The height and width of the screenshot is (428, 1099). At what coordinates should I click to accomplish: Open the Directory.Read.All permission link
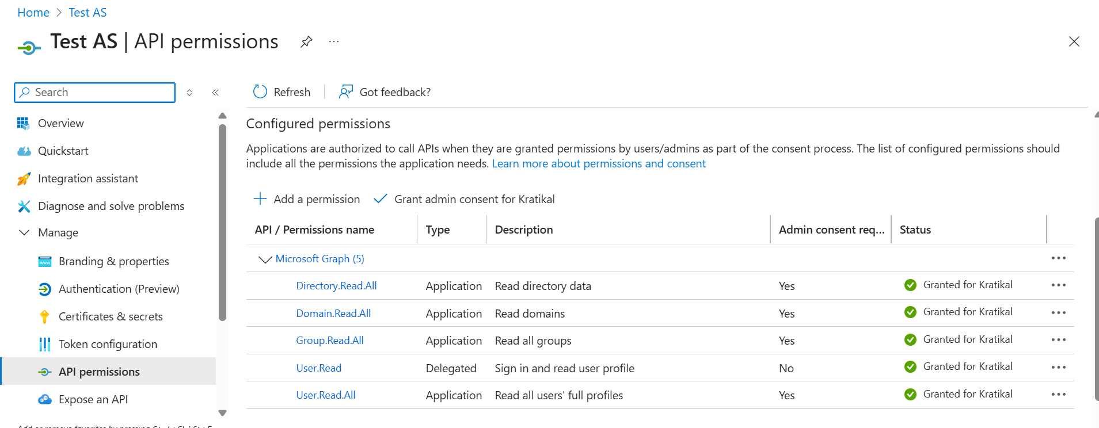tap(336, 286)
